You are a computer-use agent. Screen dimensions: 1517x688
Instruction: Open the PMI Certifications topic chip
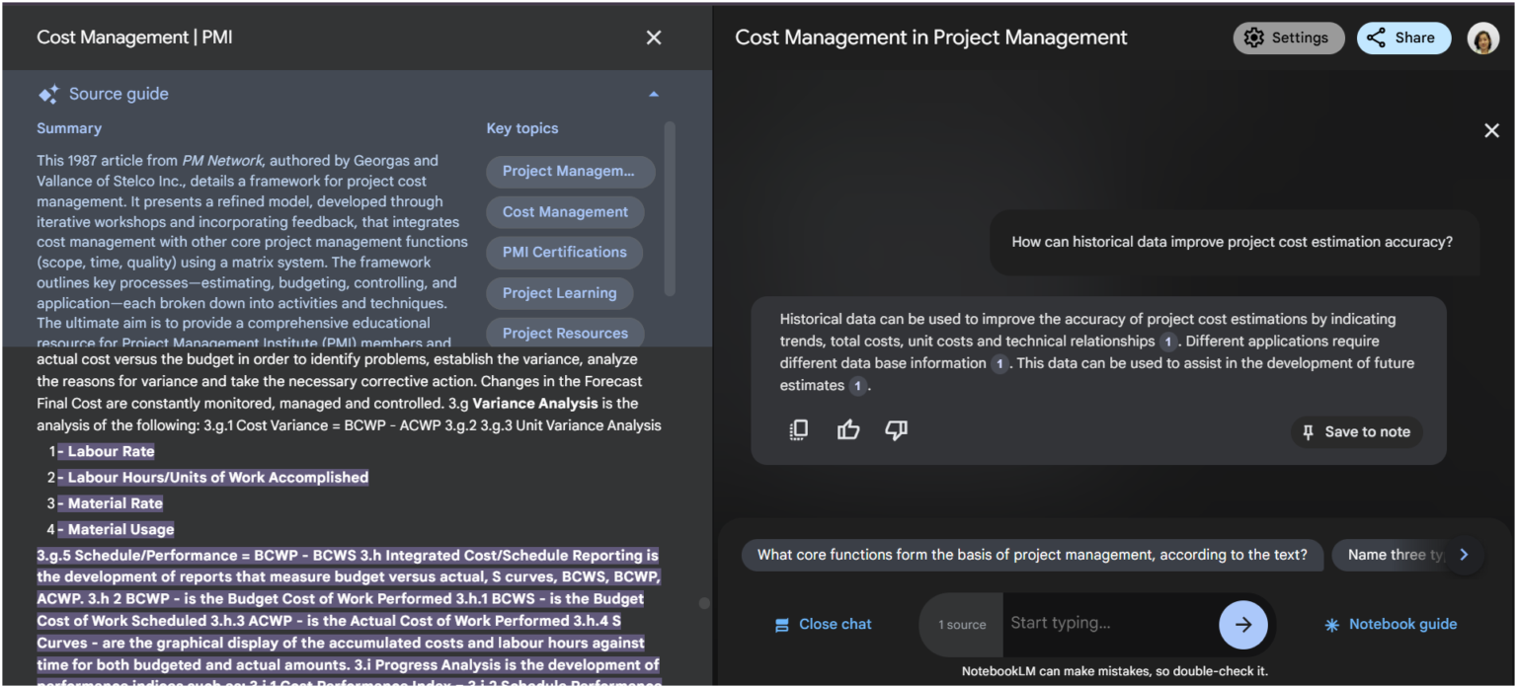coord(563,252)
